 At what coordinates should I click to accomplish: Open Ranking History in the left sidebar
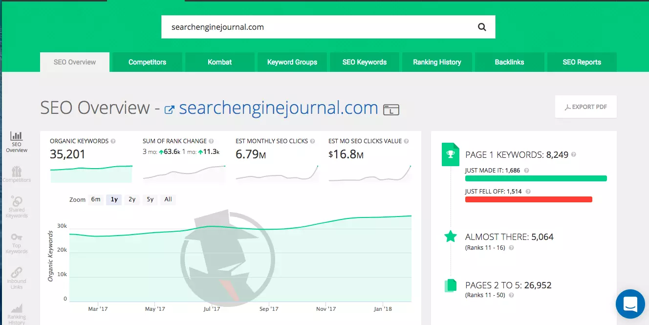(17, 314)
